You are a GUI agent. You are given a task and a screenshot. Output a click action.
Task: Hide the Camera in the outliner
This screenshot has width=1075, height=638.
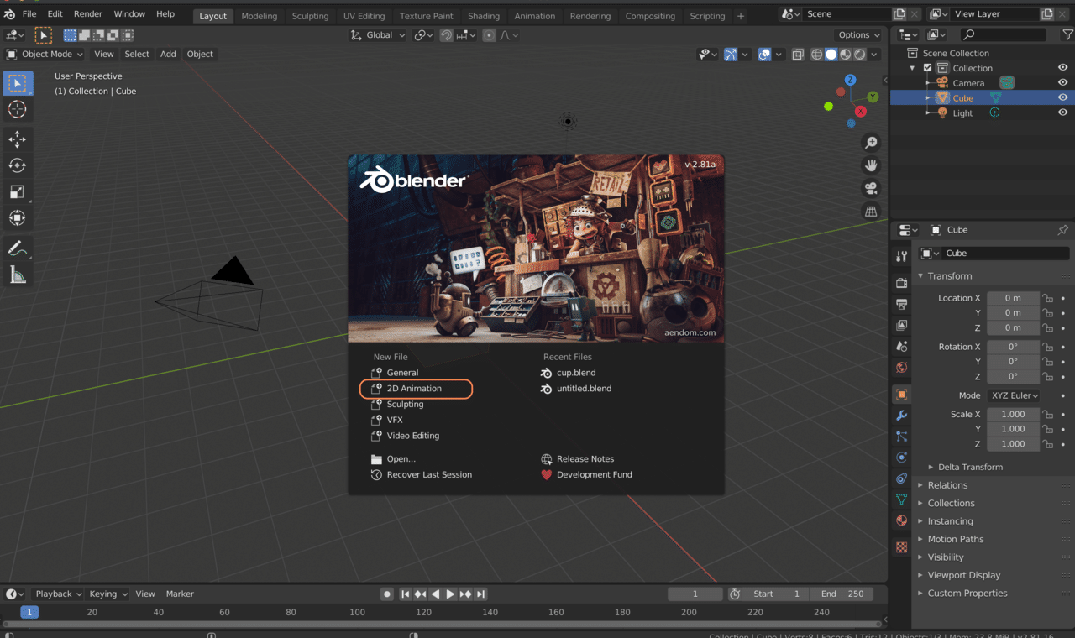point(1062,83)
